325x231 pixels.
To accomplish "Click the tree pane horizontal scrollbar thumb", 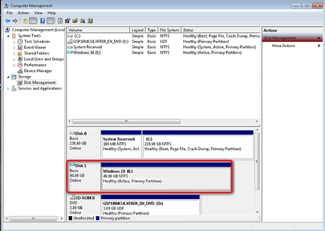I will 33,218.
